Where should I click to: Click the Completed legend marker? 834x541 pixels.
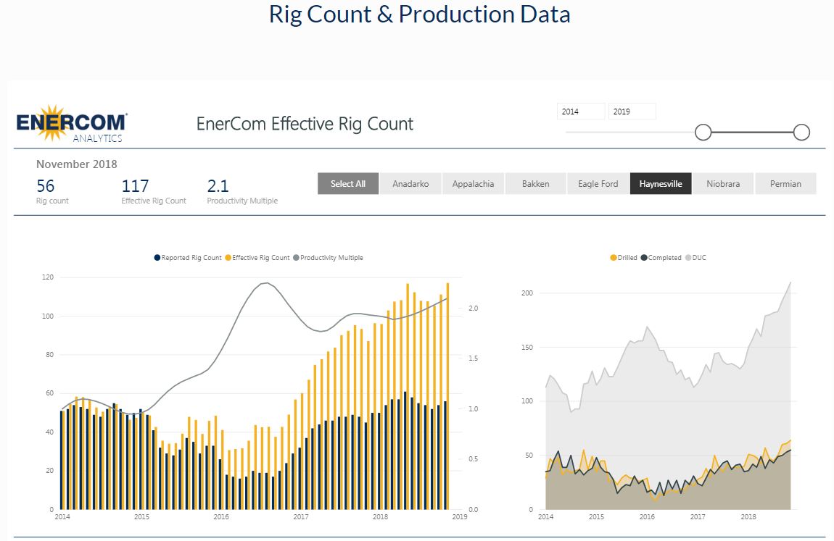644,258
